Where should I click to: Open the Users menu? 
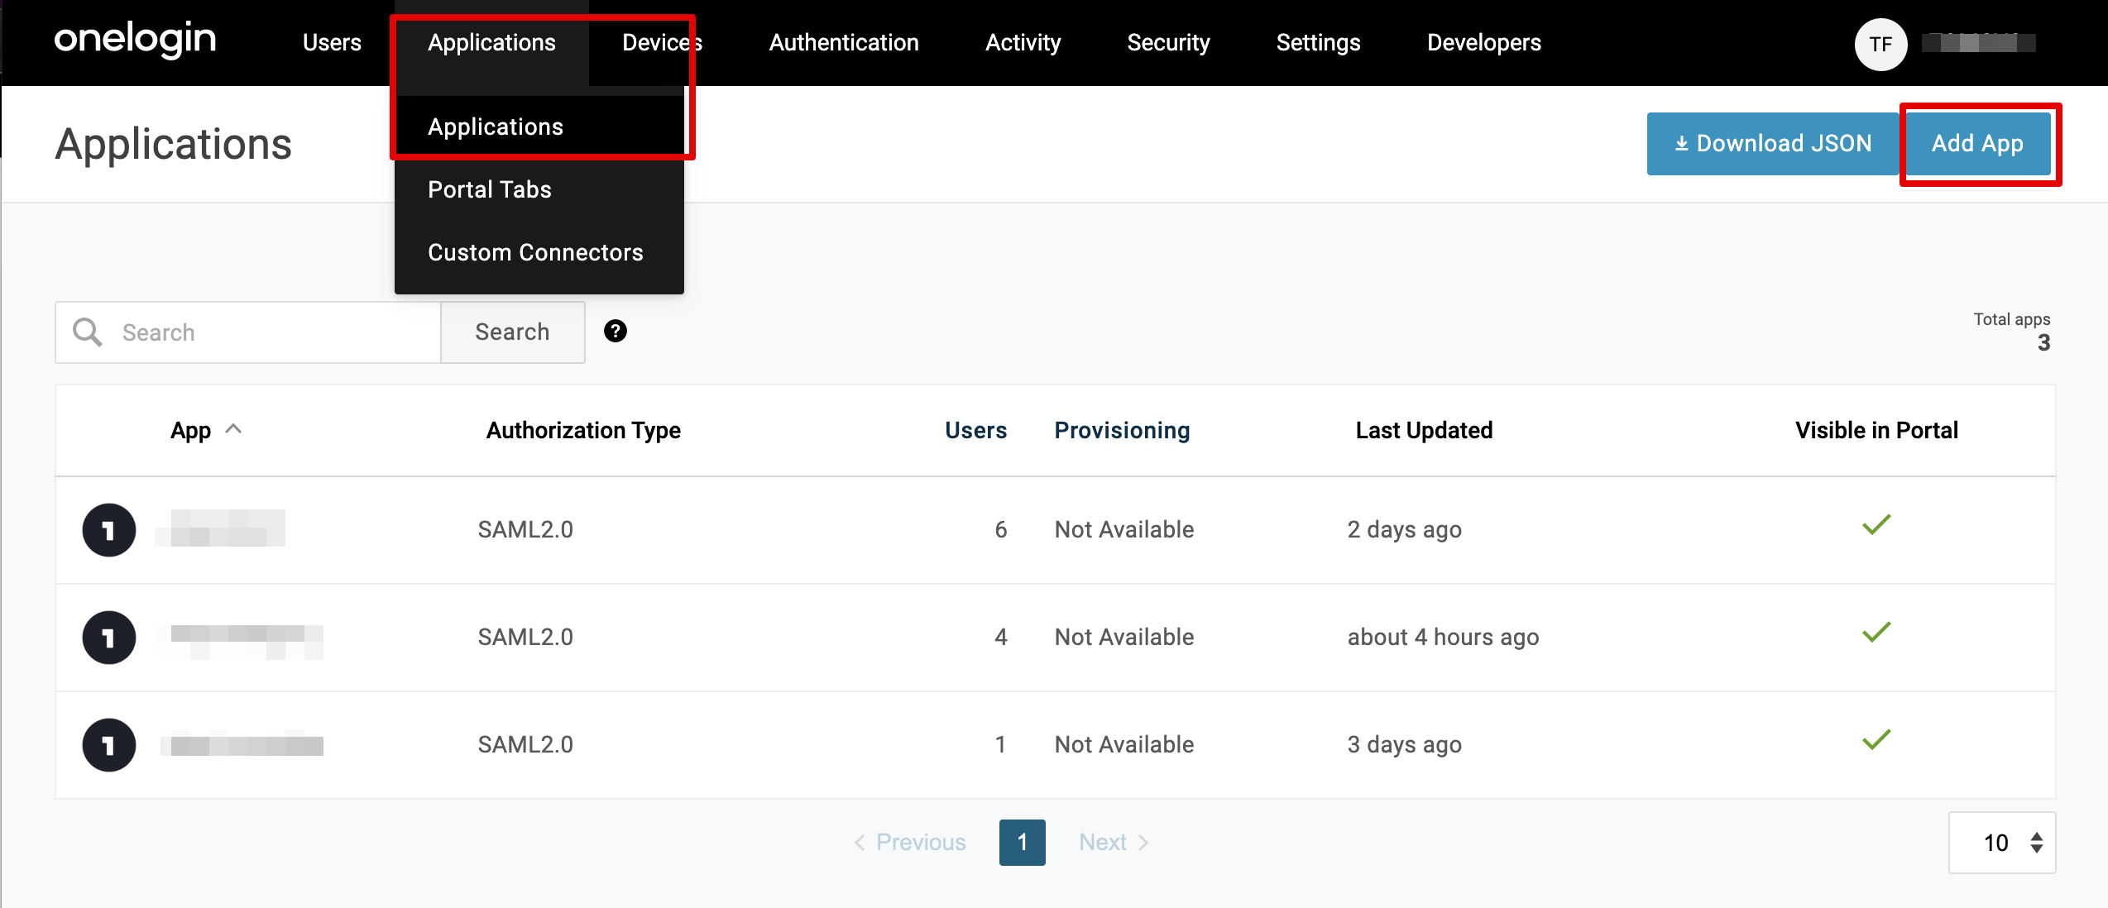tap(332, 43)
